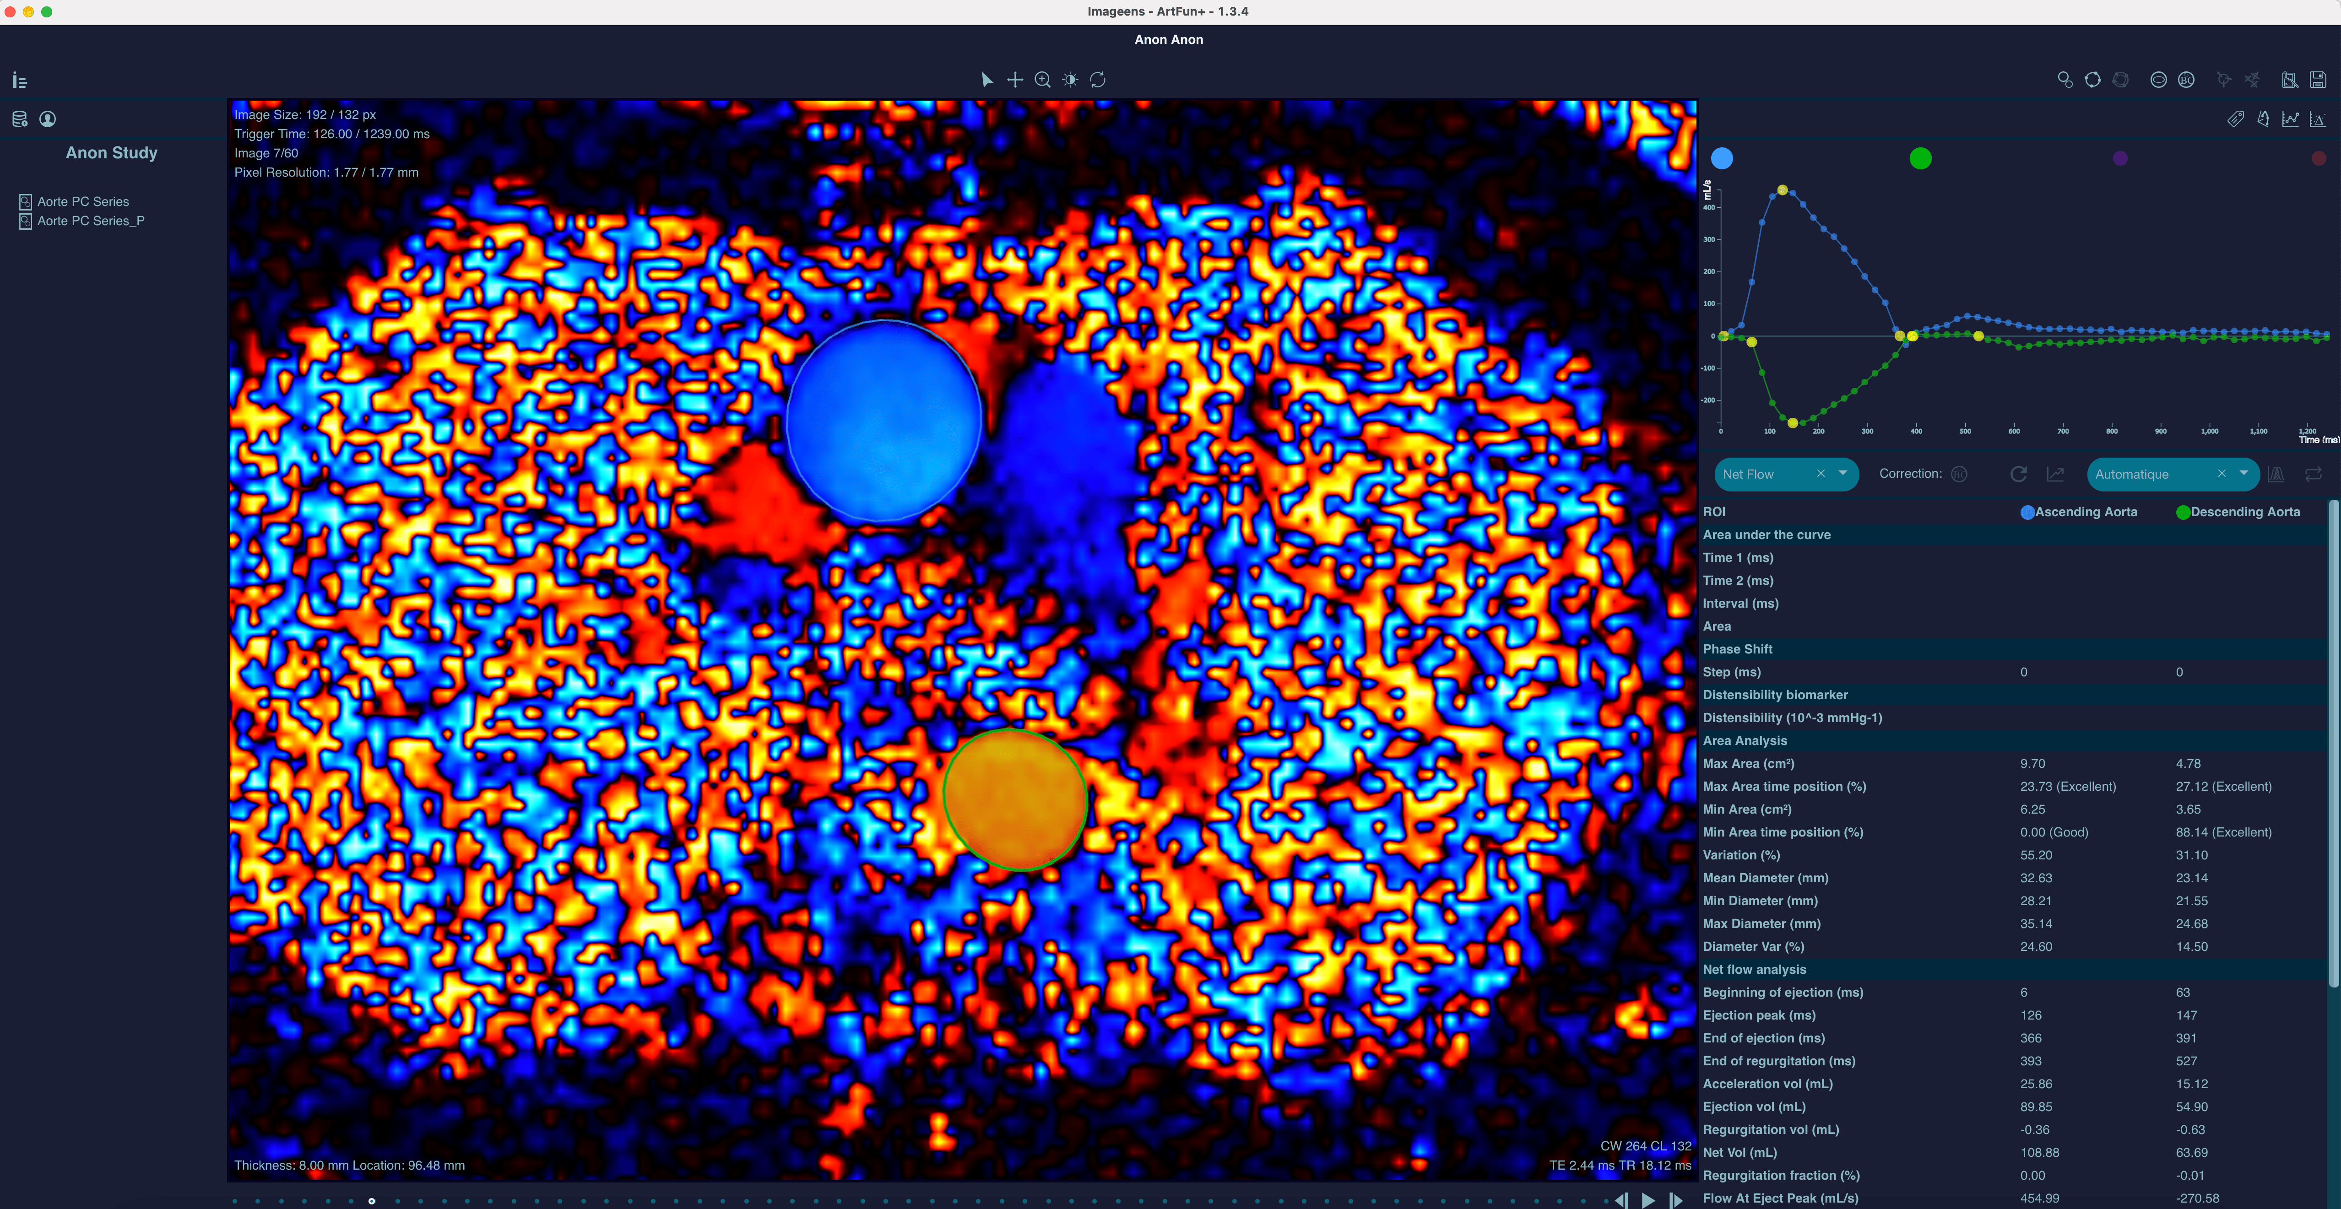Adjust brightness/contrast with sun icon

coord(1071,80)
